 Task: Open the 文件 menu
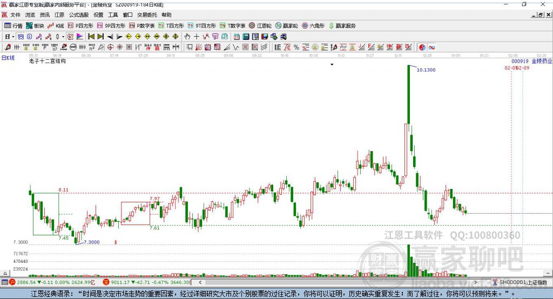pyautogui.click(x=15, y=15)
